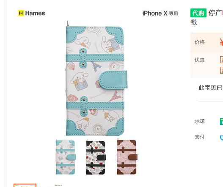Select the small blue case variant
Image resolution: width=223 pixels, height=187 pixels.
(66, 157)
